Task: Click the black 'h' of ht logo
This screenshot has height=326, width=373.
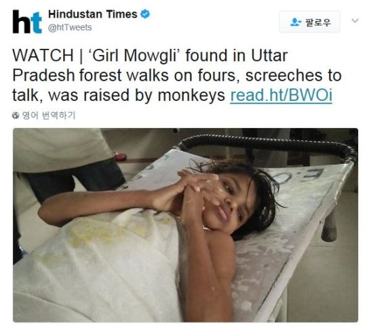Action: (20, 22)
